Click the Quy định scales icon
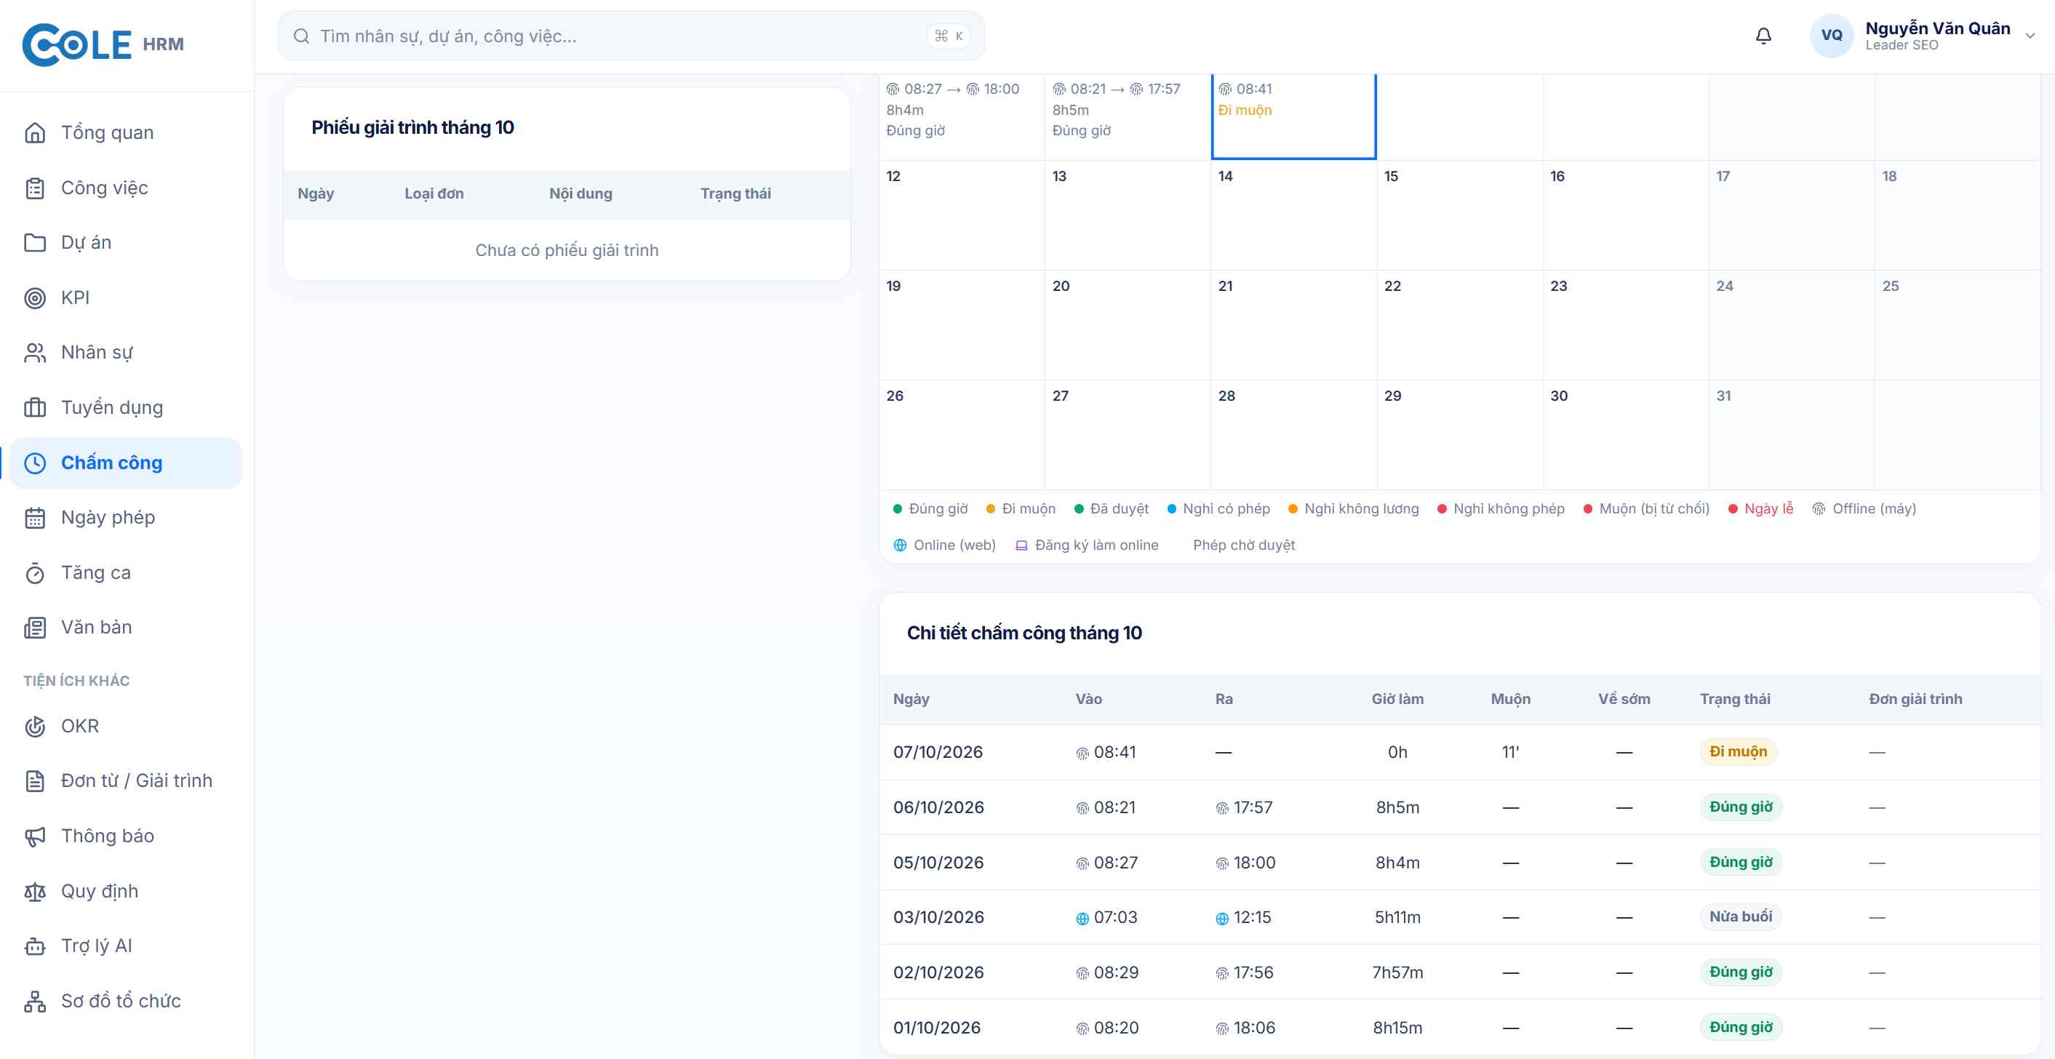The image size is (2055, 1059). pyautogui.click(x=35, y=891)
